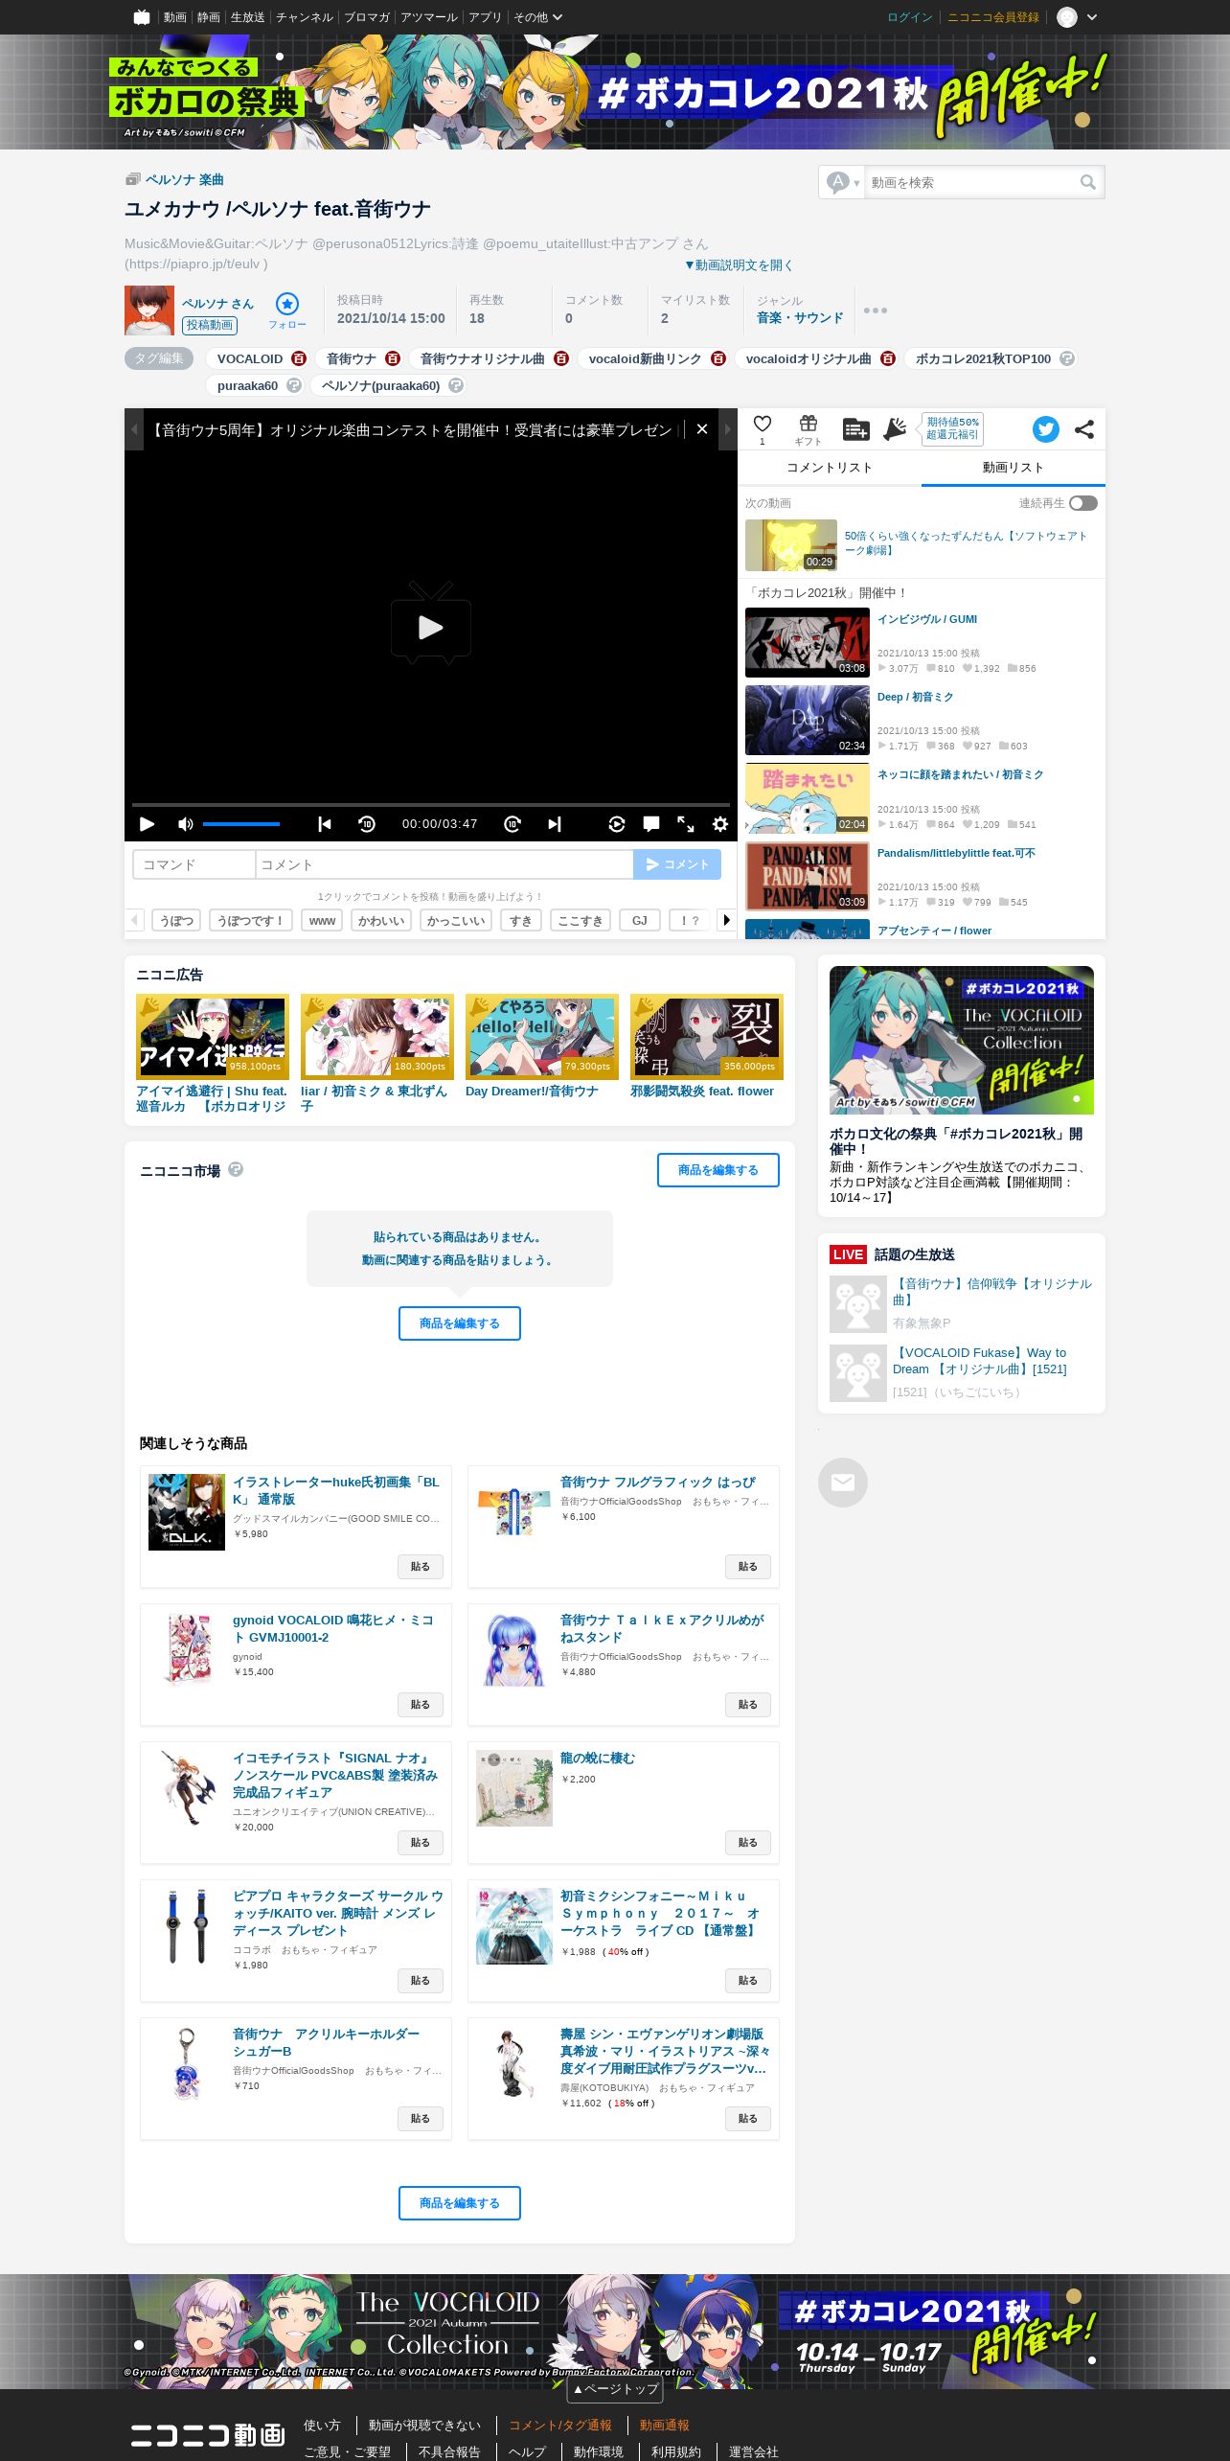Post the かわいい preset comment
1230x2461 pixels.
pos(381,920)
